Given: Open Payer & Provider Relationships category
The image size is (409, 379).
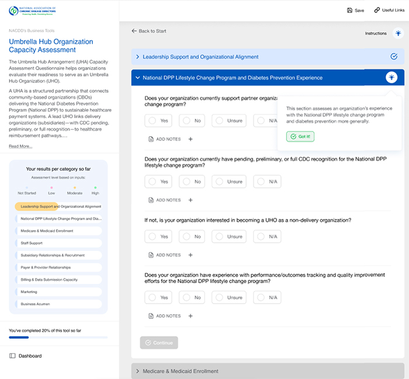Looking at the screenshot, I should pos(58,267).
